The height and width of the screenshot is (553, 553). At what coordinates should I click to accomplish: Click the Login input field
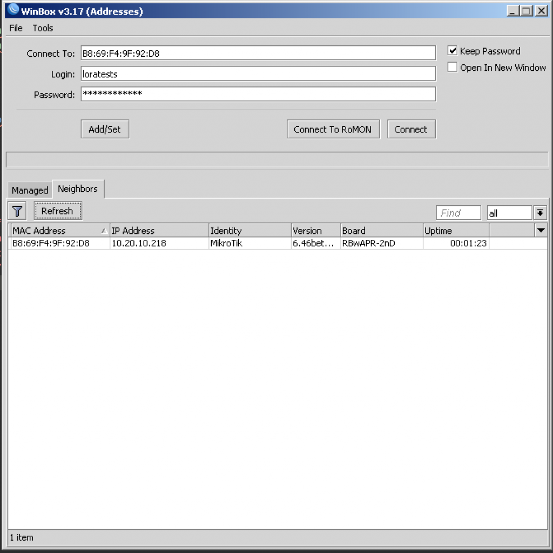258,74
